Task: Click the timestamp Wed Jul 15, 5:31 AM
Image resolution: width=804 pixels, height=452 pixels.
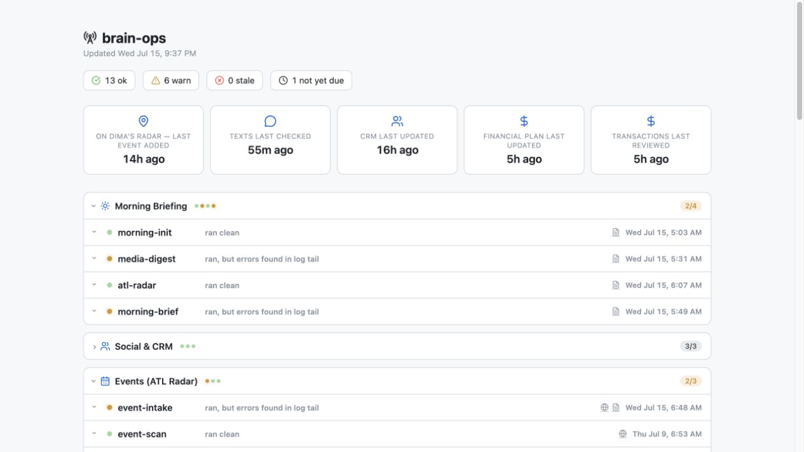Action: pos(664,259)
